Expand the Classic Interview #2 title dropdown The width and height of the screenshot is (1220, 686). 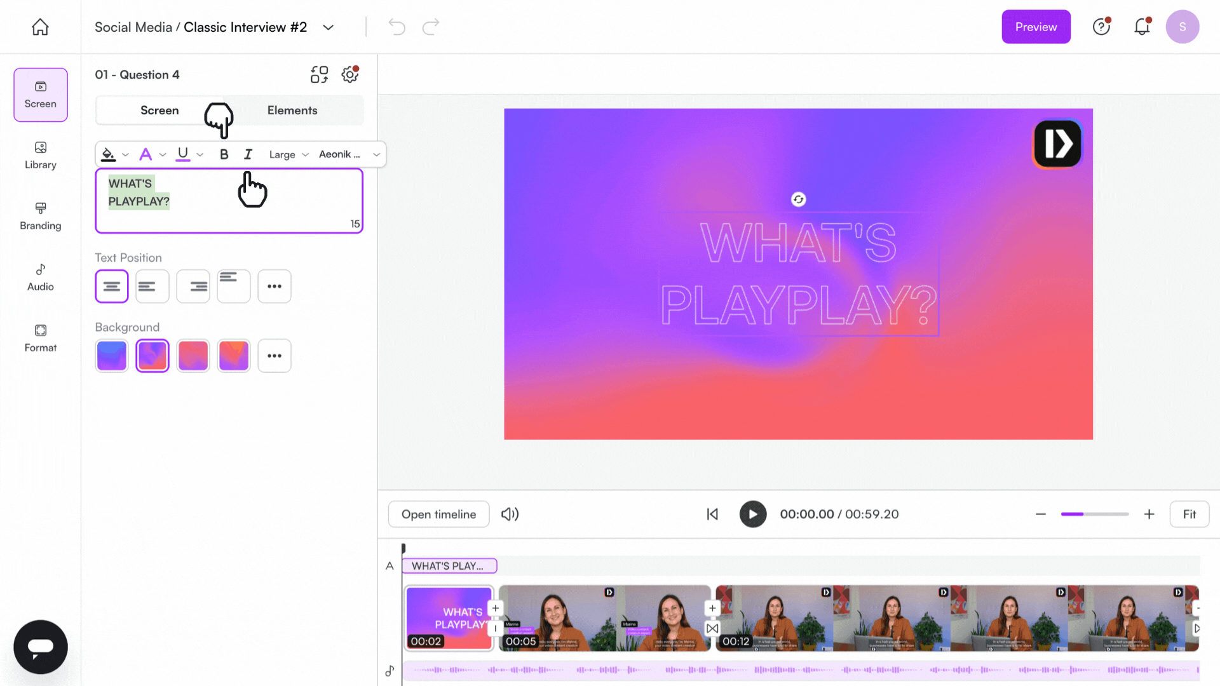click(329, 27)
